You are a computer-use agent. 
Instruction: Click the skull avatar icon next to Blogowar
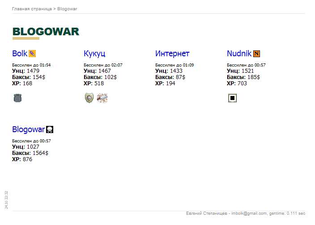(50, 129)
